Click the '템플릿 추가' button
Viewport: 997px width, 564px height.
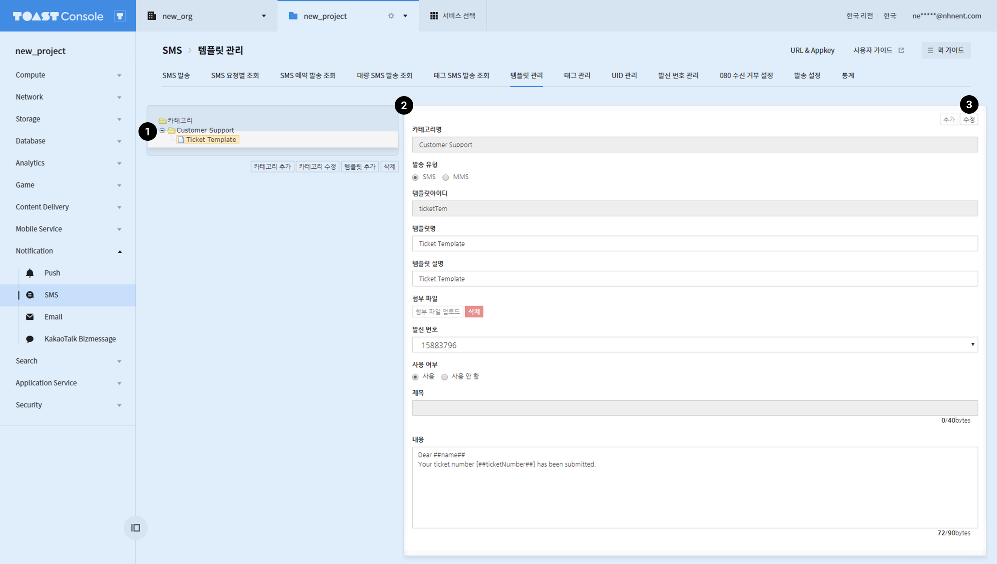click(360, 166)
